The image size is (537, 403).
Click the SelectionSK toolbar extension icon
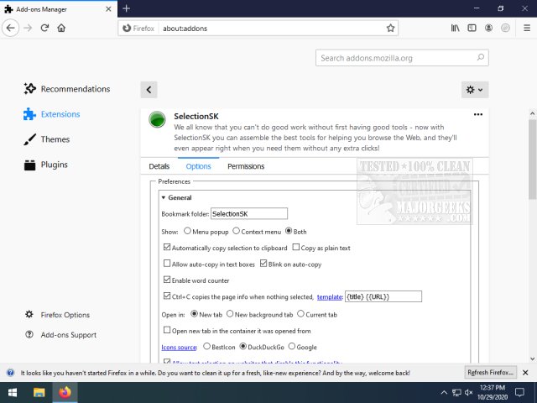point(505,28)
